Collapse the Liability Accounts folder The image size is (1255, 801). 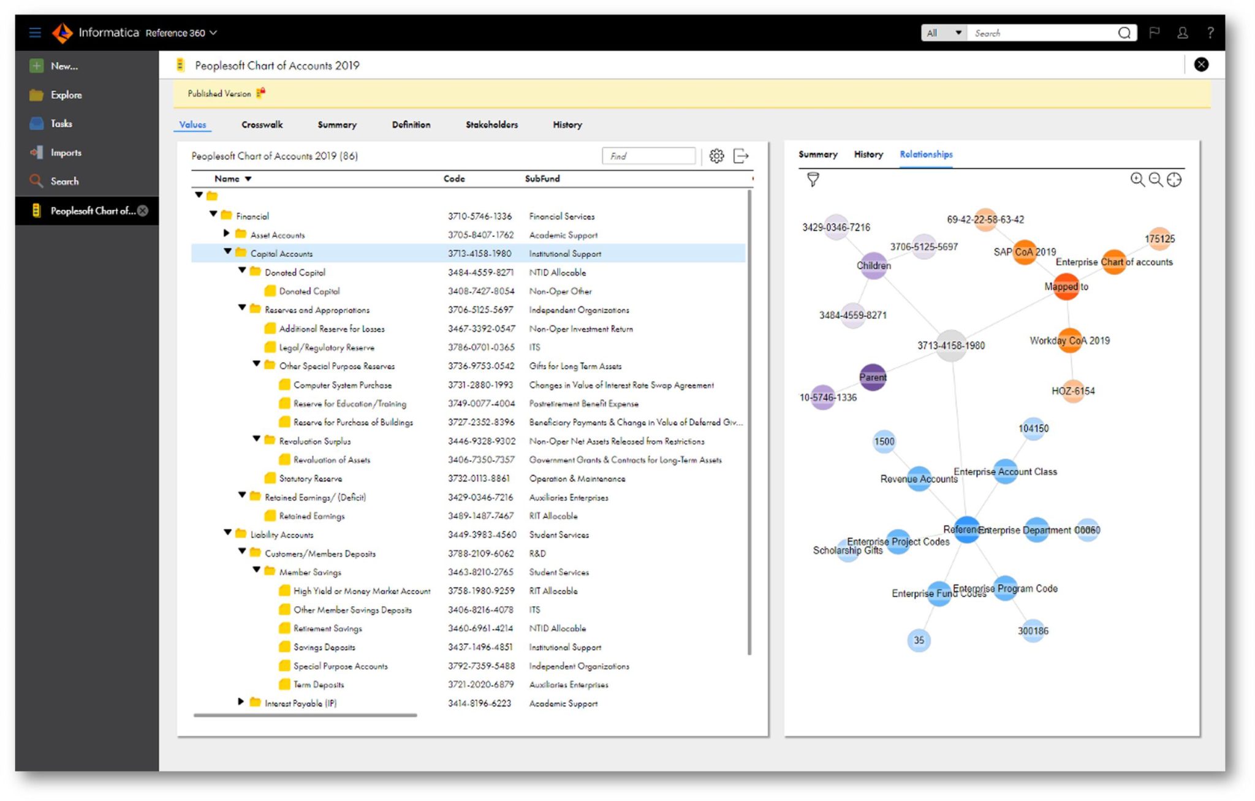[227, 533]
